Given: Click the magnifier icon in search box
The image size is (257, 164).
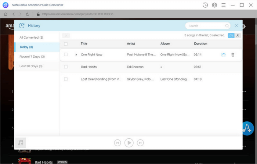Looking at the screenshot, I should [x=227, y=26].
